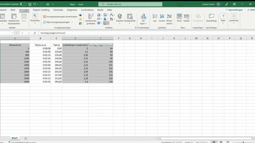This screenshot has height=143, width=255.
Task: Select the Blad1 sheet tab
Action: (x=15, y=138)
